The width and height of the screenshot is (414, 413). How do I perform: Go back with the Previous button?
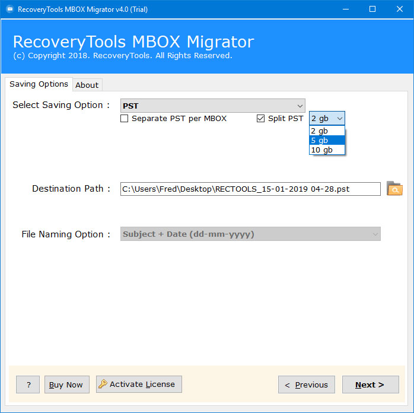pyautogui.click(x=307, y=385)
